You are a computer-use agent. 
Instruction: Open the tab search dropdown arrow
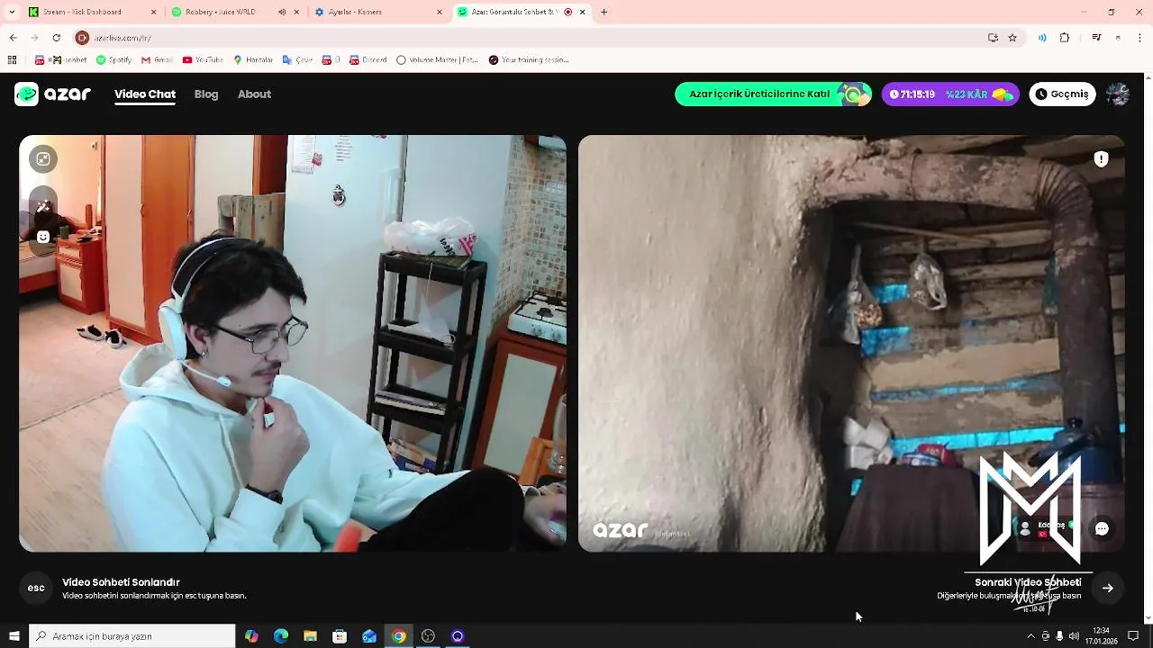coord(12,12)
